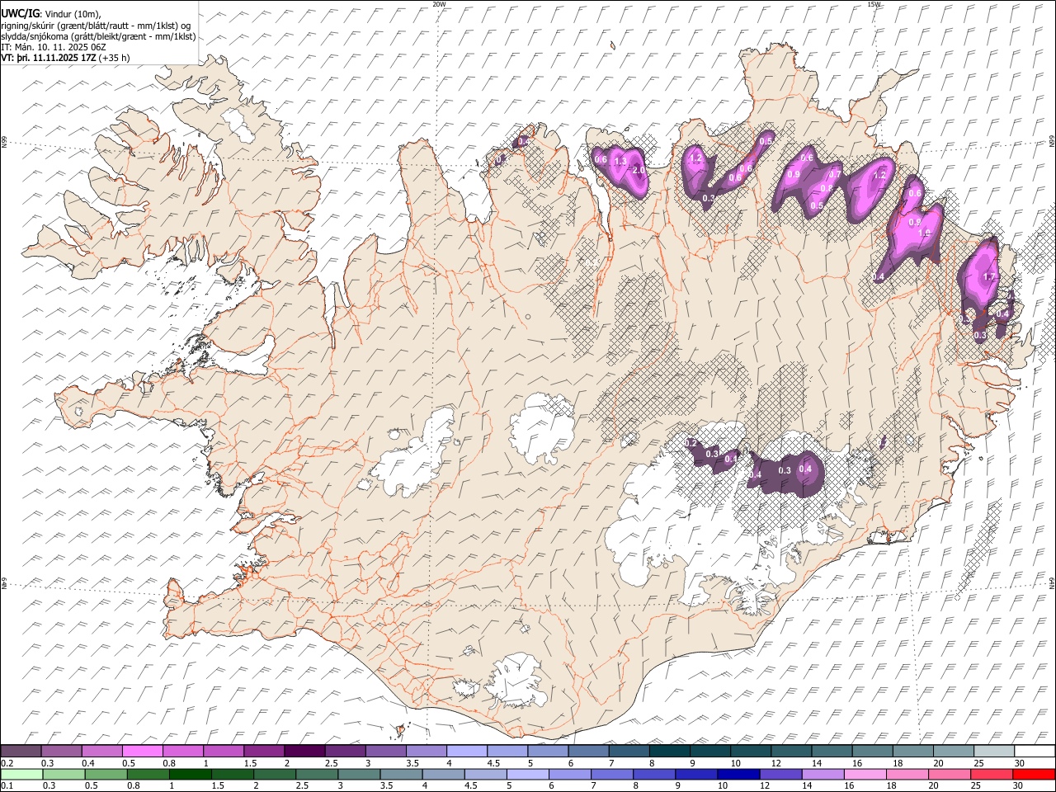This screenshot has height=792, width=1056.
Task: Click the bright red swatch ending at 30
Action: point(1033,775)
